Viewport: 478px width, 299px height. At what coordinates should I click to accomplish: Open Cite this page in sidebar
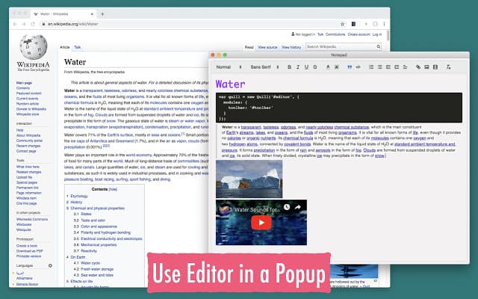(x=27, y=203)
